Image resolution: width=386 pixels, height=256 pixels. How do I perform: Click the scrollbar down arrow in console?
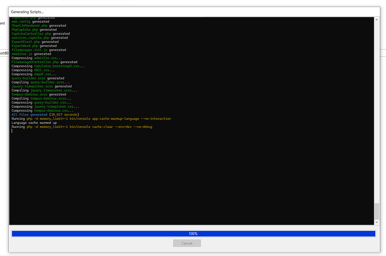[x=378, y=223]
